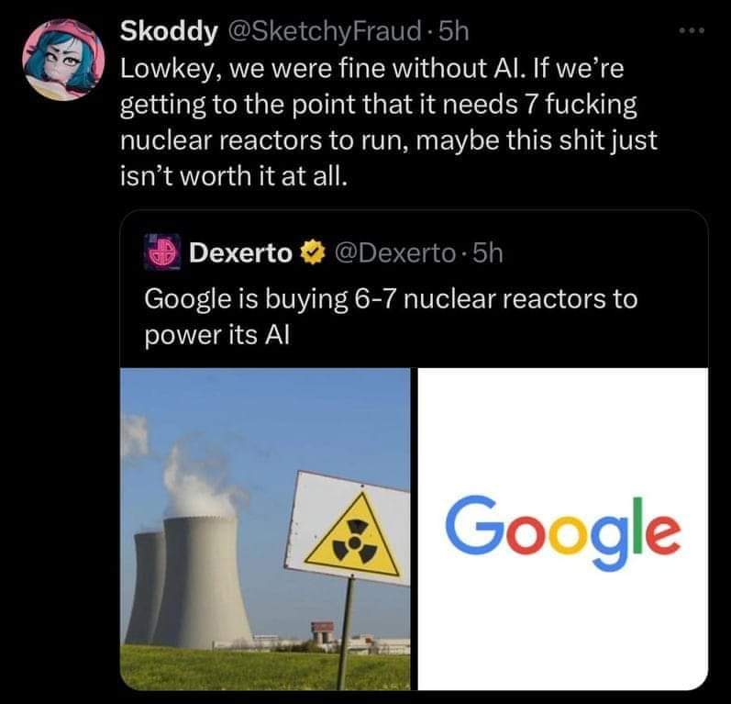Click the gold verified badge next to Dexerto
The image size is (731, 704).
312,252
